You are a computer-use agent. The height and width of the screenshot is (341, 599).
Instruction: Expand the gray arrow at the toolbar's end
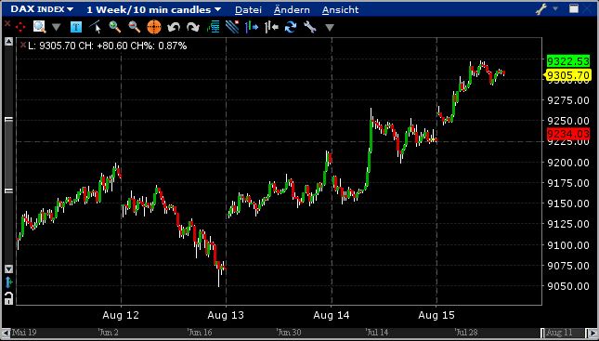(330, 27)
